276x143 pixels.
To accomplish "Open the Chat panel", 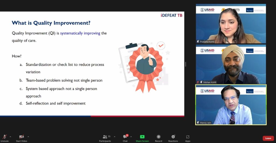I will point(125,137).
